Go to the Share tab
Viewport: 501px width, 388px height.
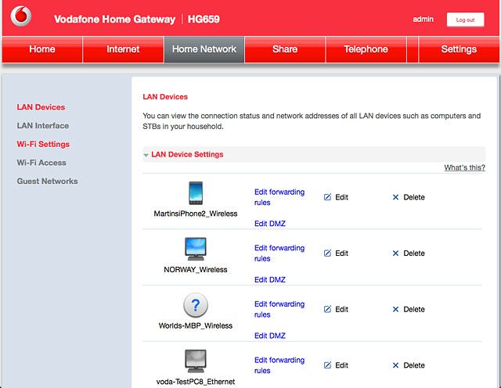tap(285, 49)
